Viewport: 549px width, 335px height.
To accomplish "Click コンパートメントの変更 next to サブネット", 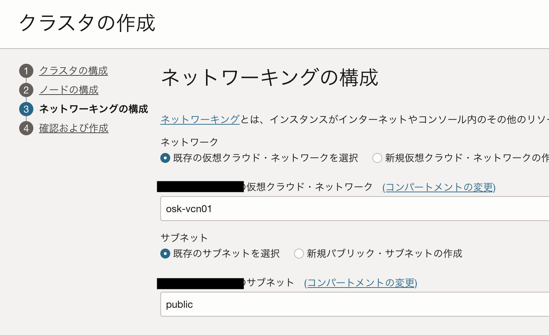I will coord(360,283).
